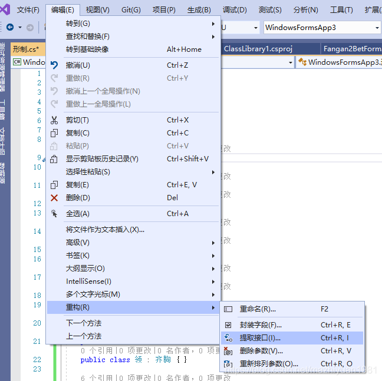Choose Copy (复制) Ctrl+C entry
Image resolution: width=382 pixels, height=381 pixels.
(x=78, y=133)
